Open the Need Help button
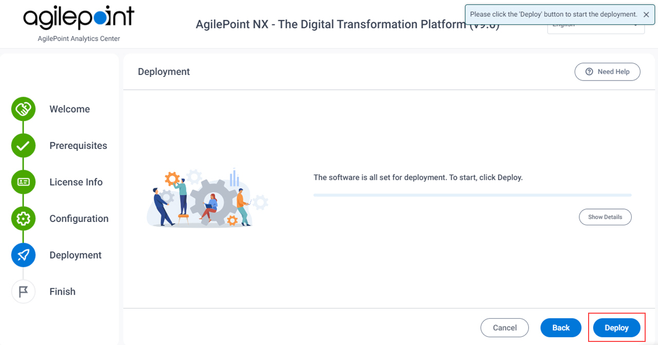Image resolution: width=658 pixels, height=345 pixels. point(607,72)
